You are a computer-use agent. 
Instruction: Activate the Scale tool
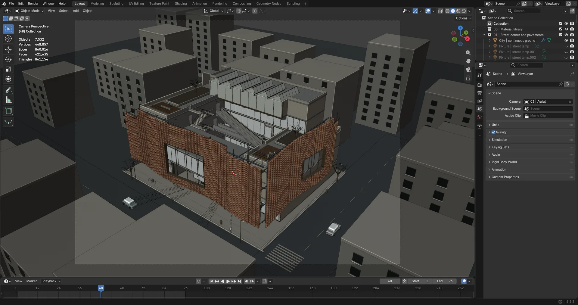pyautogui.click(x=8, y=69)
